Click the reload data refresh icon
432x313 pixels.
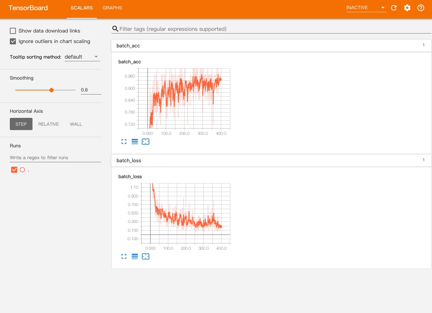(394, 8)
